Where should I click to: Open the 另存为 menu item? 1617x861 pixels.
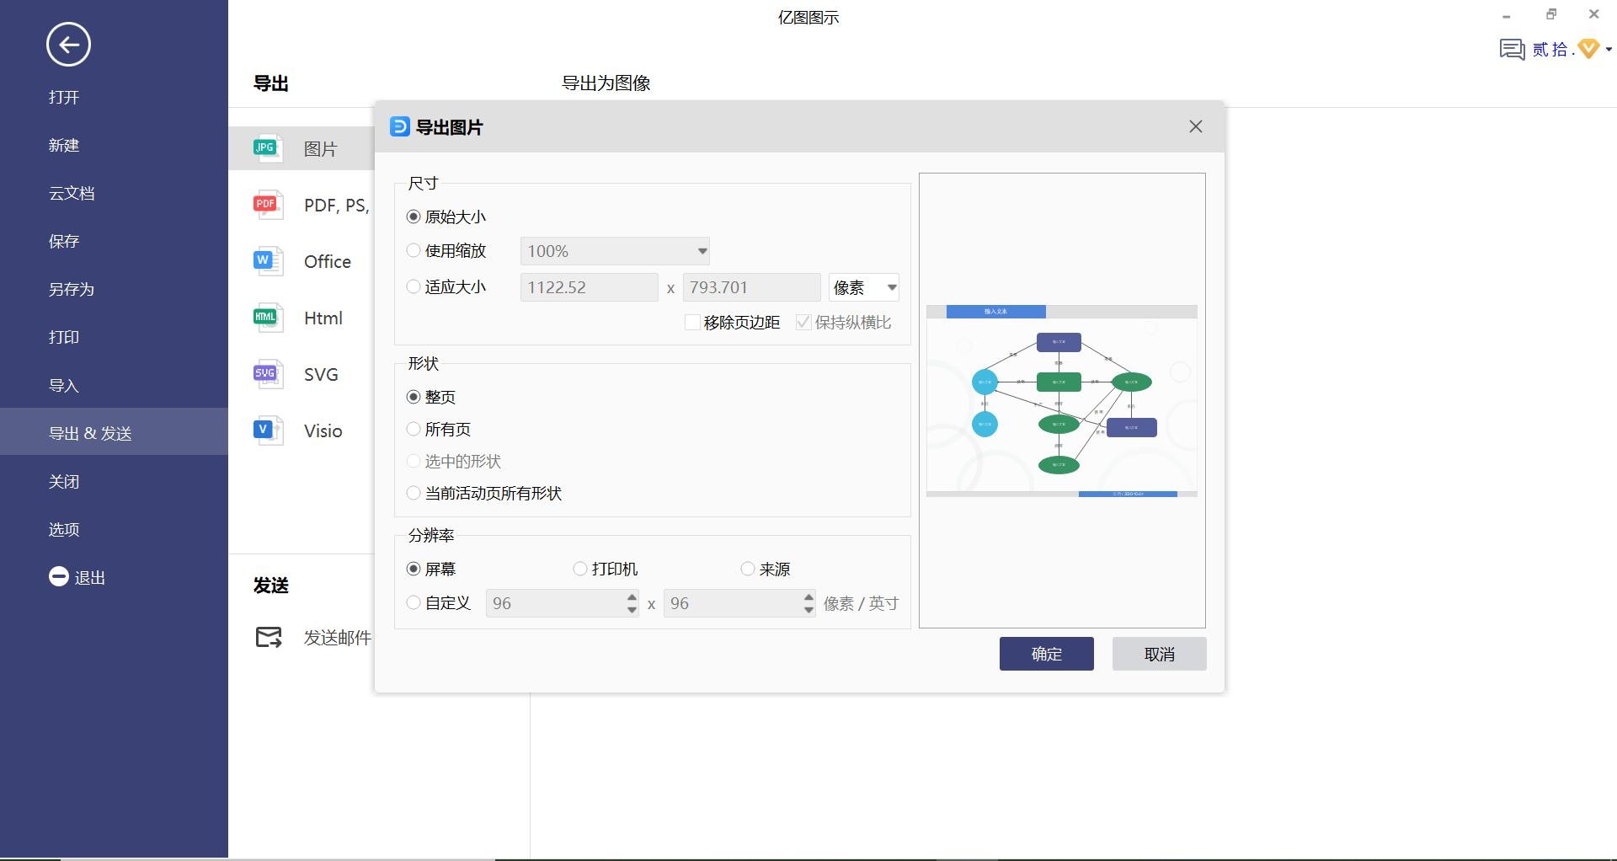coord(72,290)
